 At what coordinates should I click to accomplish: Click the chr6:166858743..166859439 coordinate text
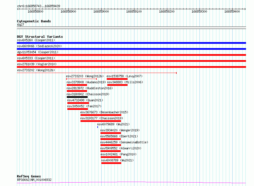click(39, 6)
